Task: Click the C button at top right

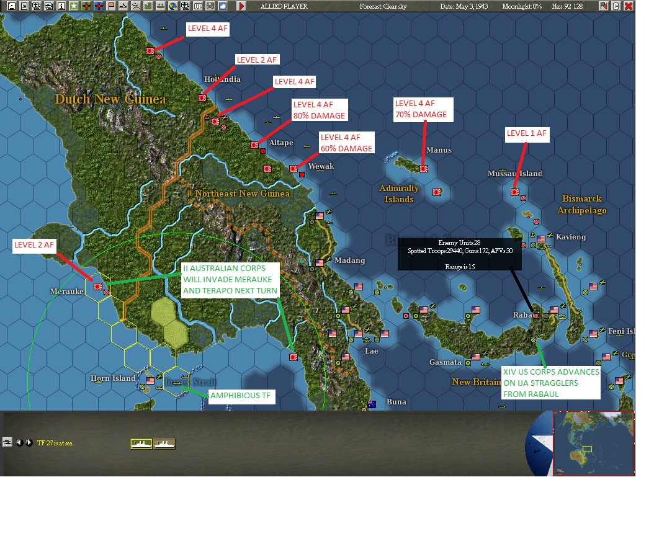Action: (x=616, y=6)
